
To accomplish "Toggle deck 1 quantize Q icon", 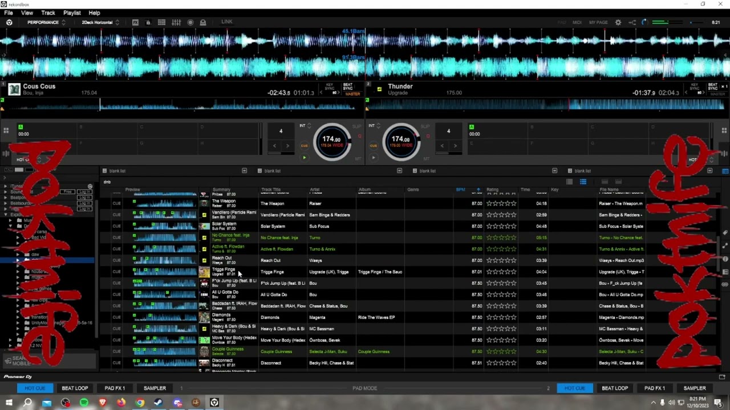I will (359, 136).
